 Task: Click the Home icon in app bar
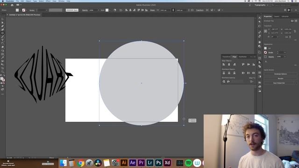click(x=12, y=5)
